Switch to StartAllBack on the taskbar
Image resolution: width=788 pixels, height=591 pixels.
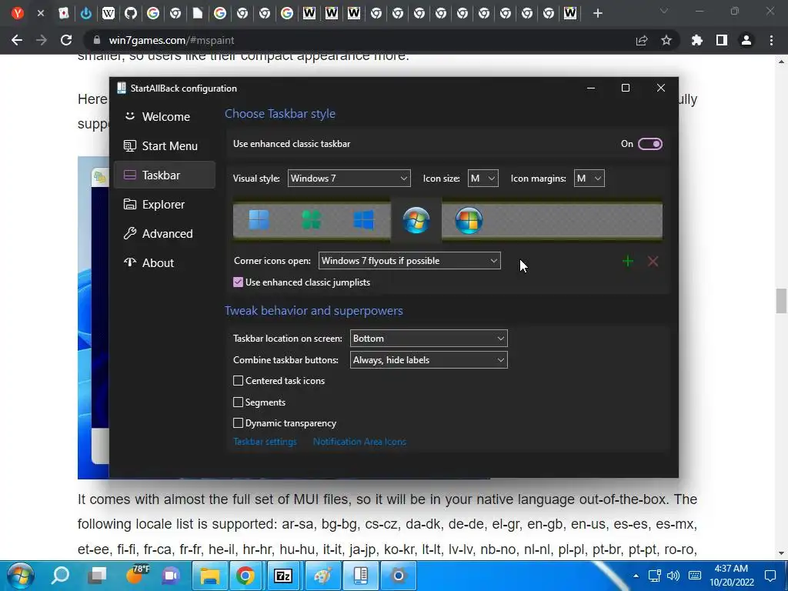360,576
